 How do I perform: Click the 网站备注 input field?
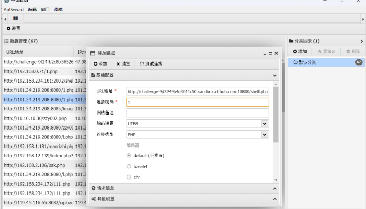(197, 113)
